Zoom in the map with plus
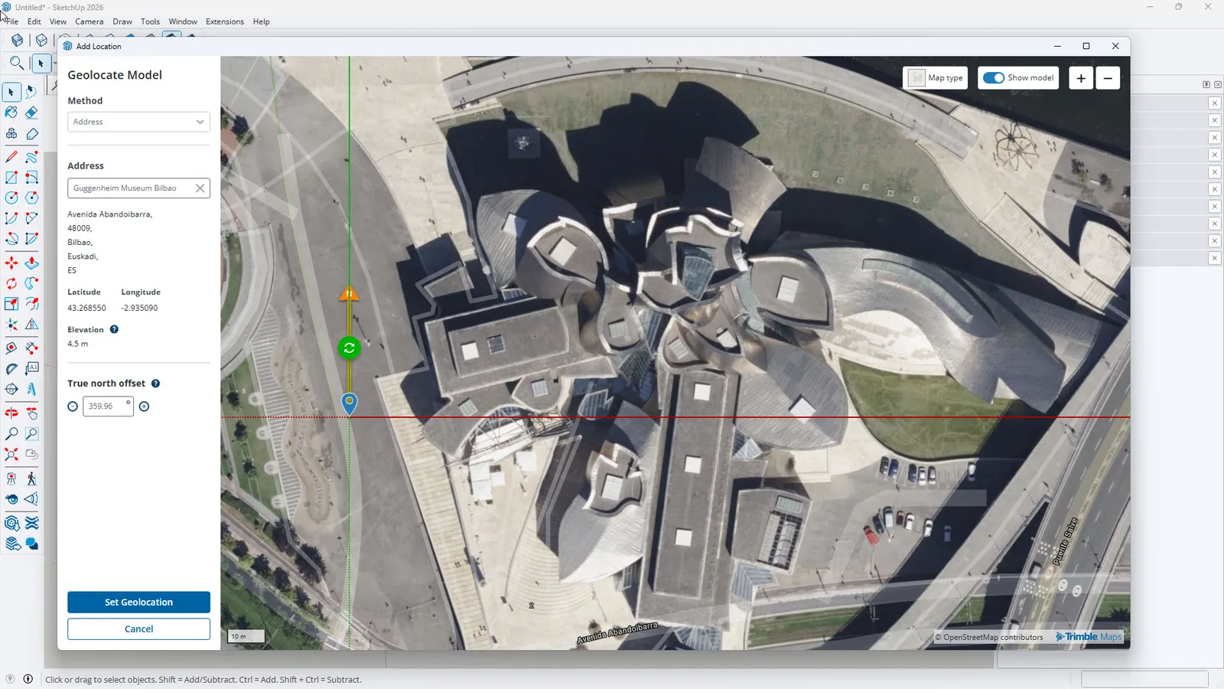 coord(1081,78)
